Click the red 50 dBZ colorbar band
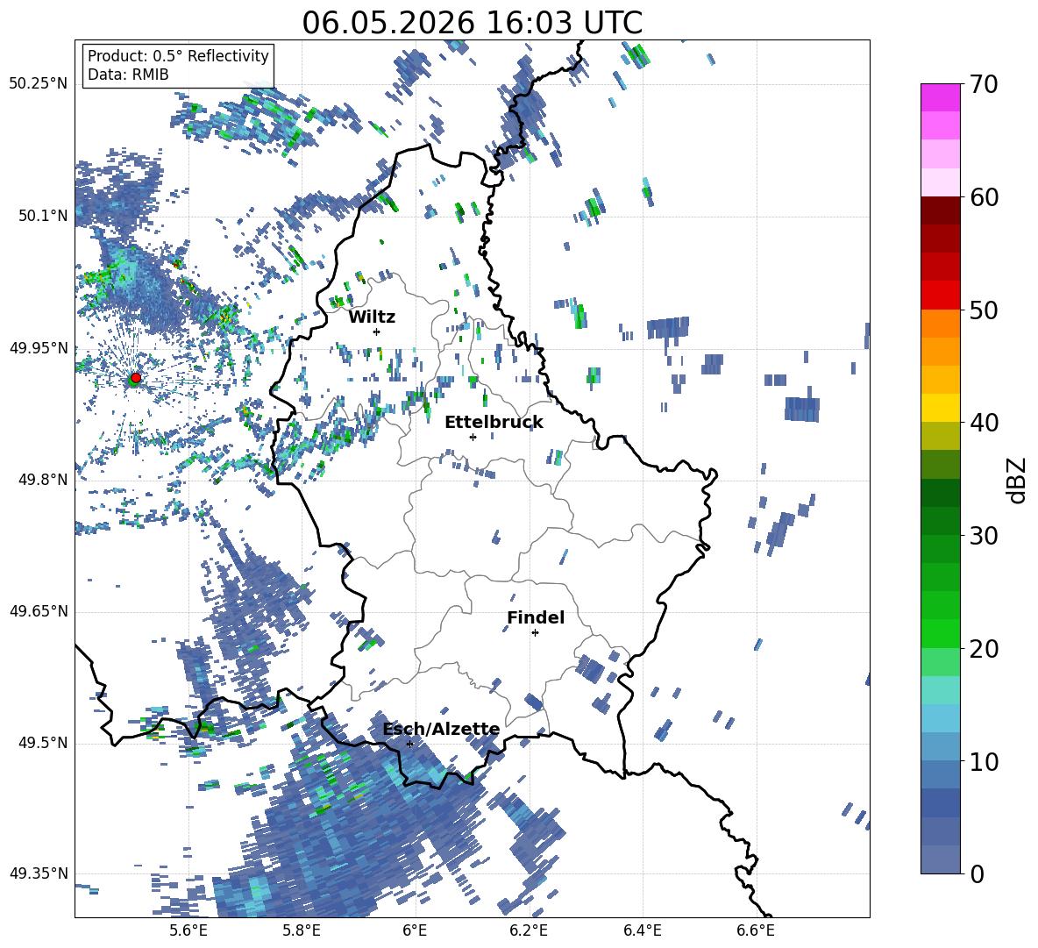 tap(940, 296)
